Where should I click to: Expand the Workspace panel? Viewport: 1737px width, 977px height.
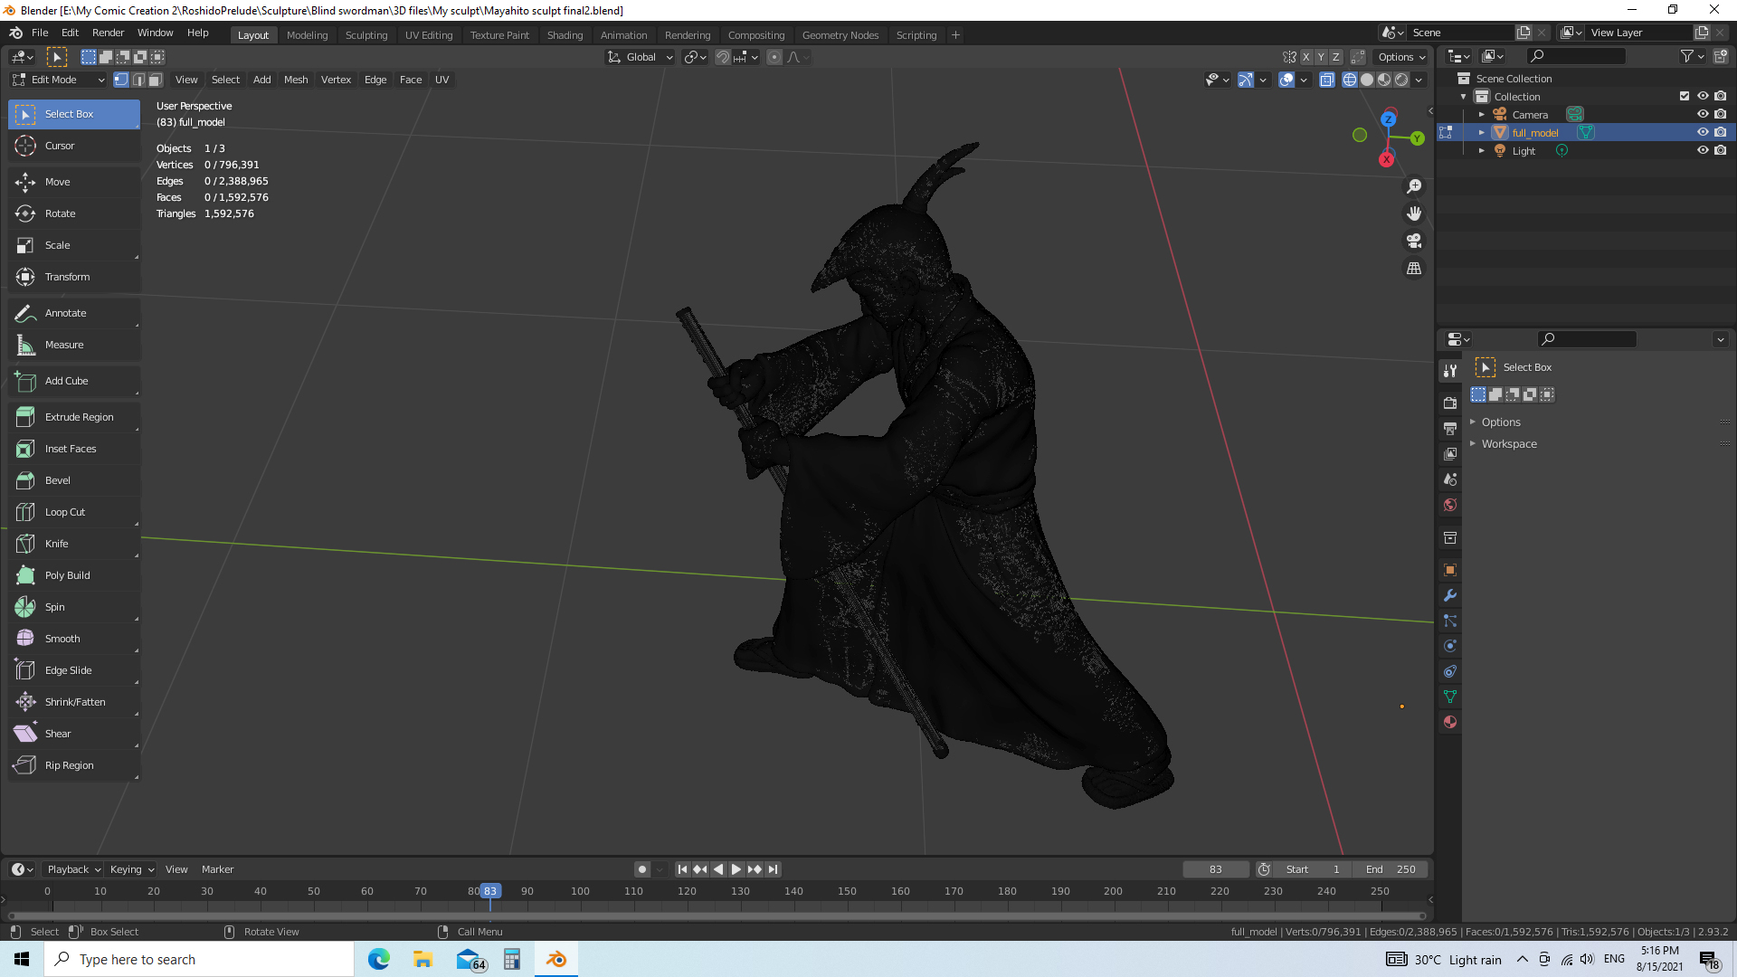coord(1508,444)
